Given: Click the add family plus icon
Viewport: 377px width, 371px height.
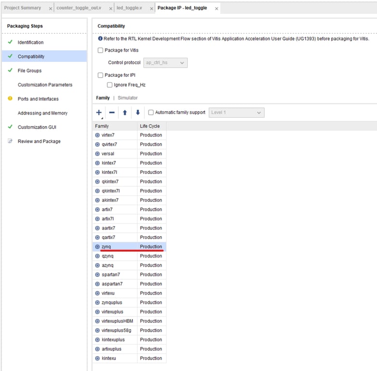Looking at the screenshot, I should [99, 113].
